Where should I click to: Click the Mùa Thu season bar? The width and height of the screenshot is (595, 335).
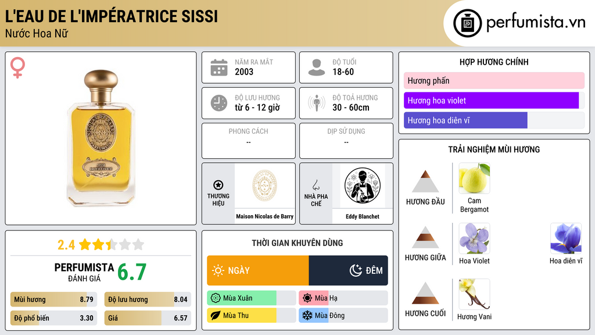point(252,315)
